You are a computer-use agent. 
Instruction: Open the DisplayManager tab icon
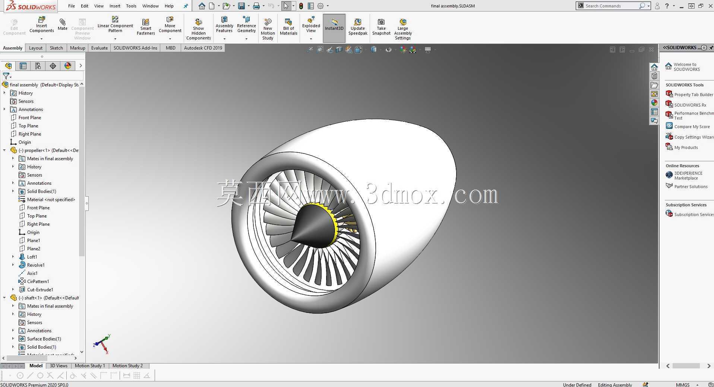tap(68, 66)
